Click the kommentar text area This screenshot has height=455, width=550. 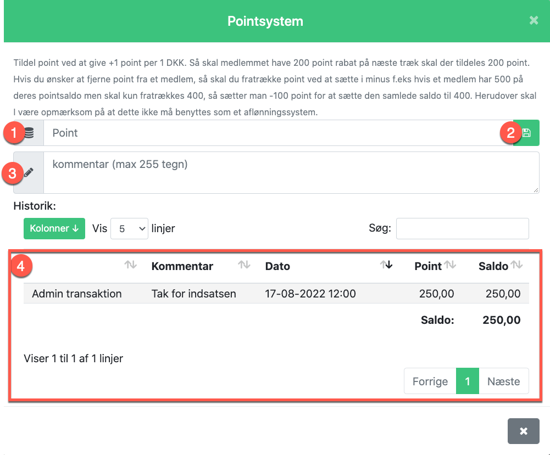(x=291, y=172)
